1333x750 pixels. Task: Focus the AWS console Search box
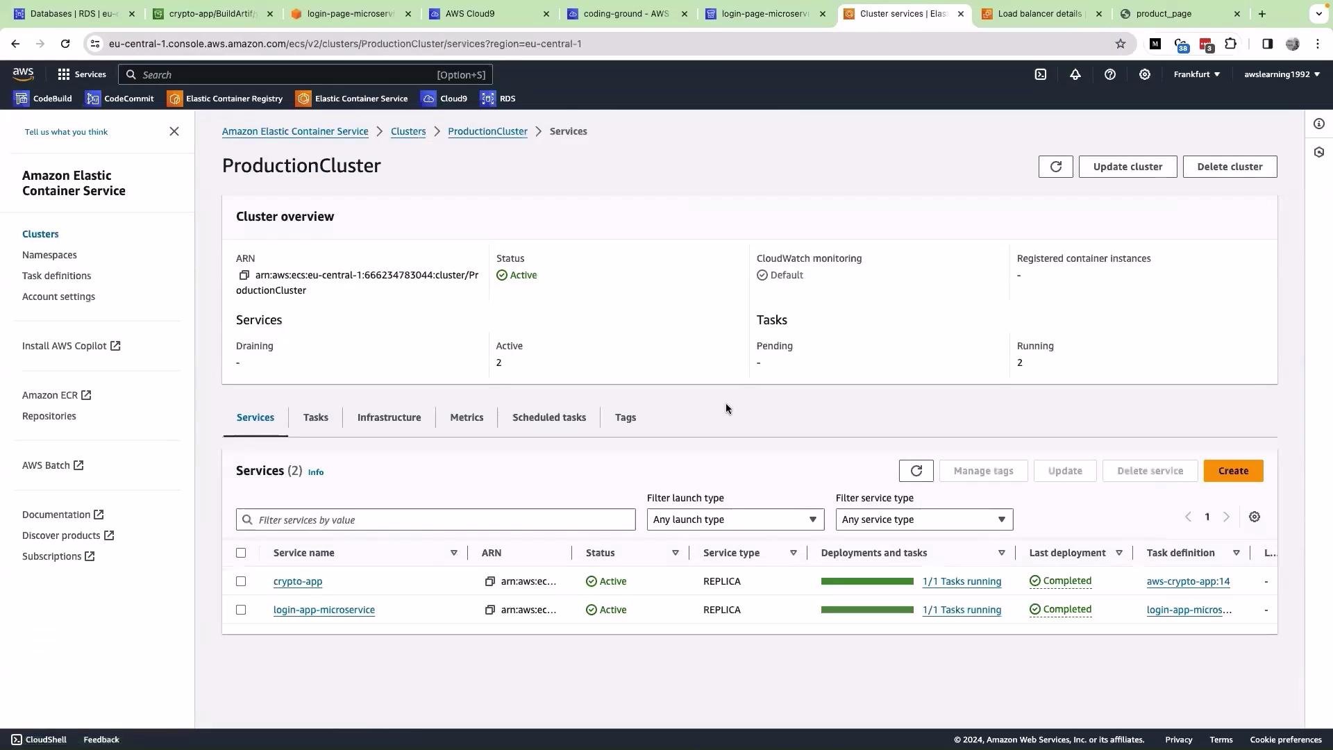click(x=305, y=74)
